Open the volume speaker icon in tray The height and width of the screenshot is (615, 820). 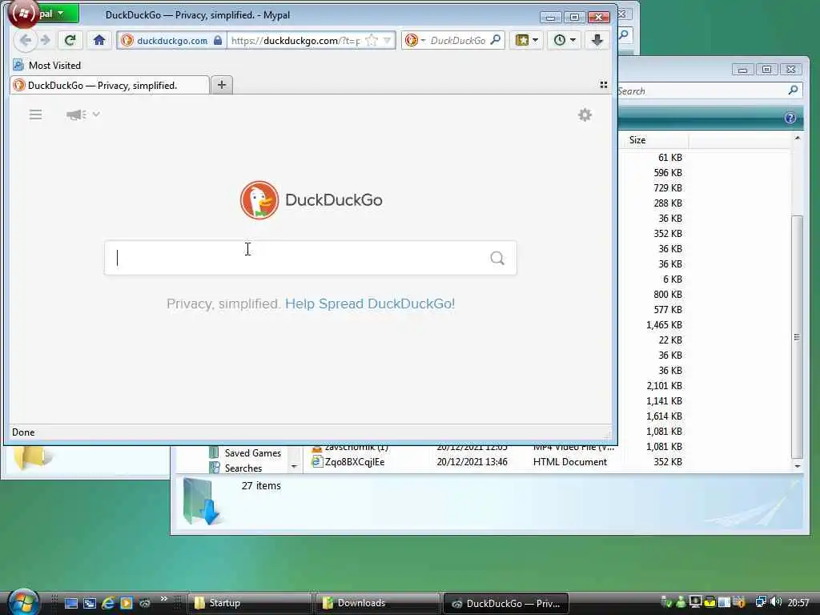point(776,602)
